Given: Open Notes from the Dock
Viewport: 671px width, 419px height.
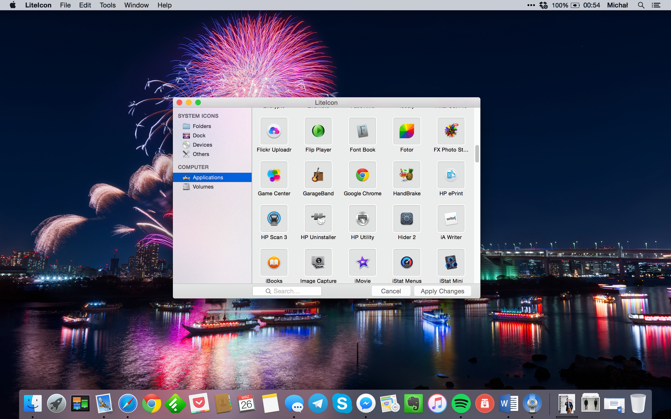Looking at the screenshot, I should 270,404.
